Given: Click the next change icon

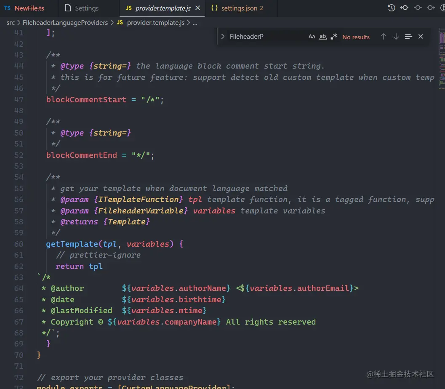Looking at the screenshot, I should tap(431, 8).
